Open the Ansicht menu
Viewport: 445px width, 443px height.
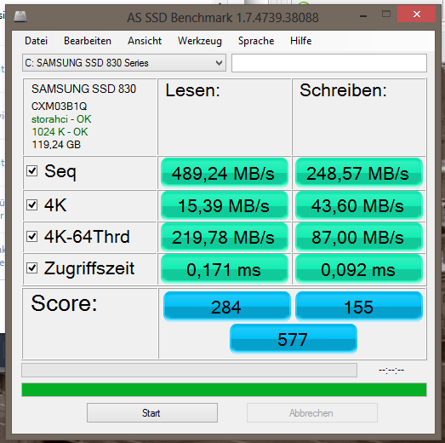point(145,41)
